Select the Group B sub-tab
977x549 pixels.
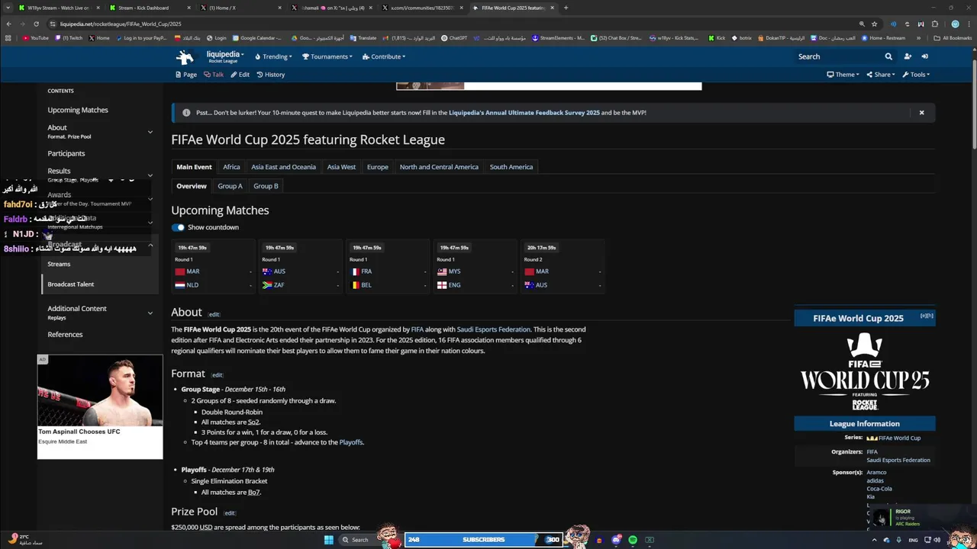tap(266, 186)
